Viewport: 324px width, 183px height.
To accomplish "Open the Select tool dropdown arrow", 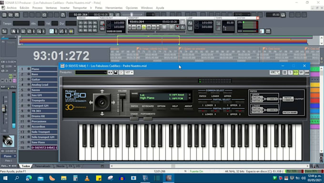I will tap(18, 31).
